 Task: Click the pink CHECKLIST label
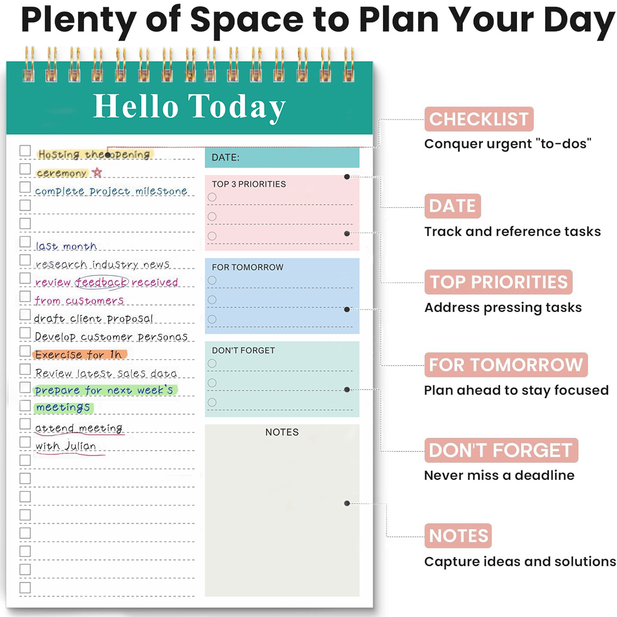click(x=479, y=119)
